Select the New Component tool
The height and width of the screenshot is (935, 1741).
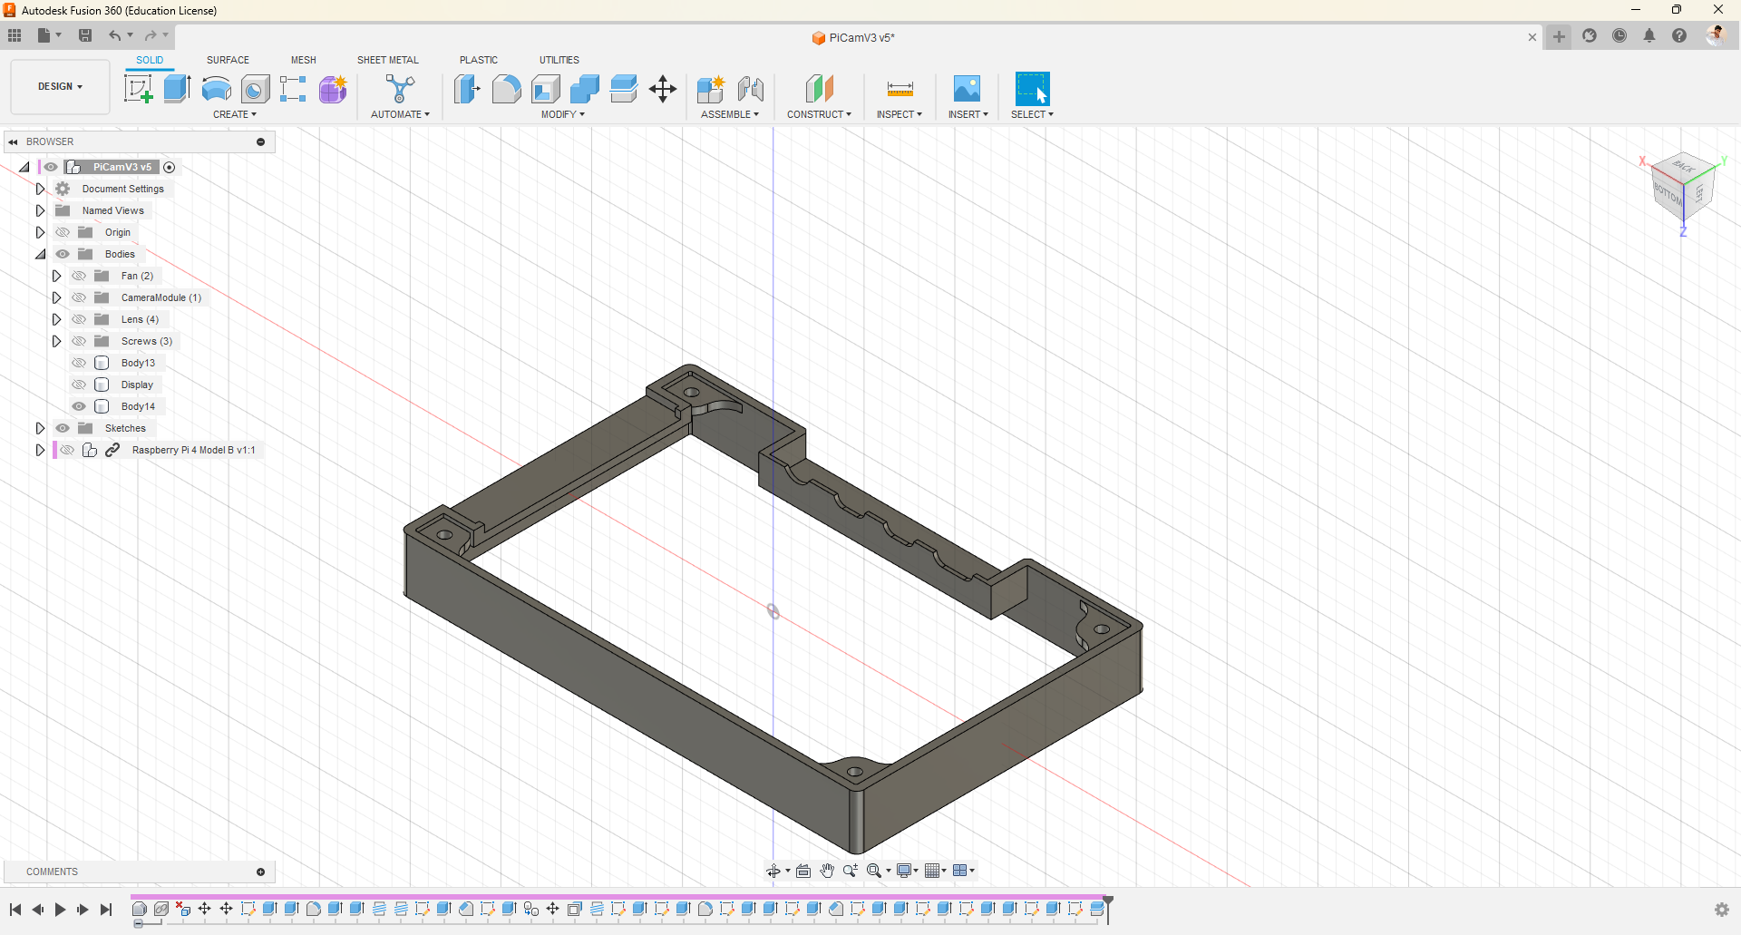click(x=711, y=89)
